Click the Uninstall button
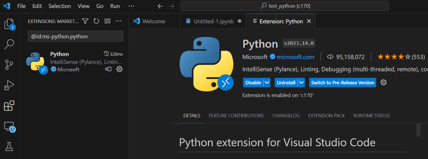 [x=286, y=83]
